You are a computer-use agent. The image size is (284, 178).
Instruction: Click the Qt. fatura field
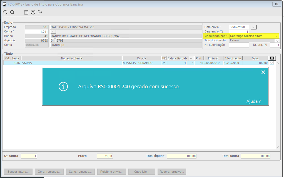click(x=29, y=156)
